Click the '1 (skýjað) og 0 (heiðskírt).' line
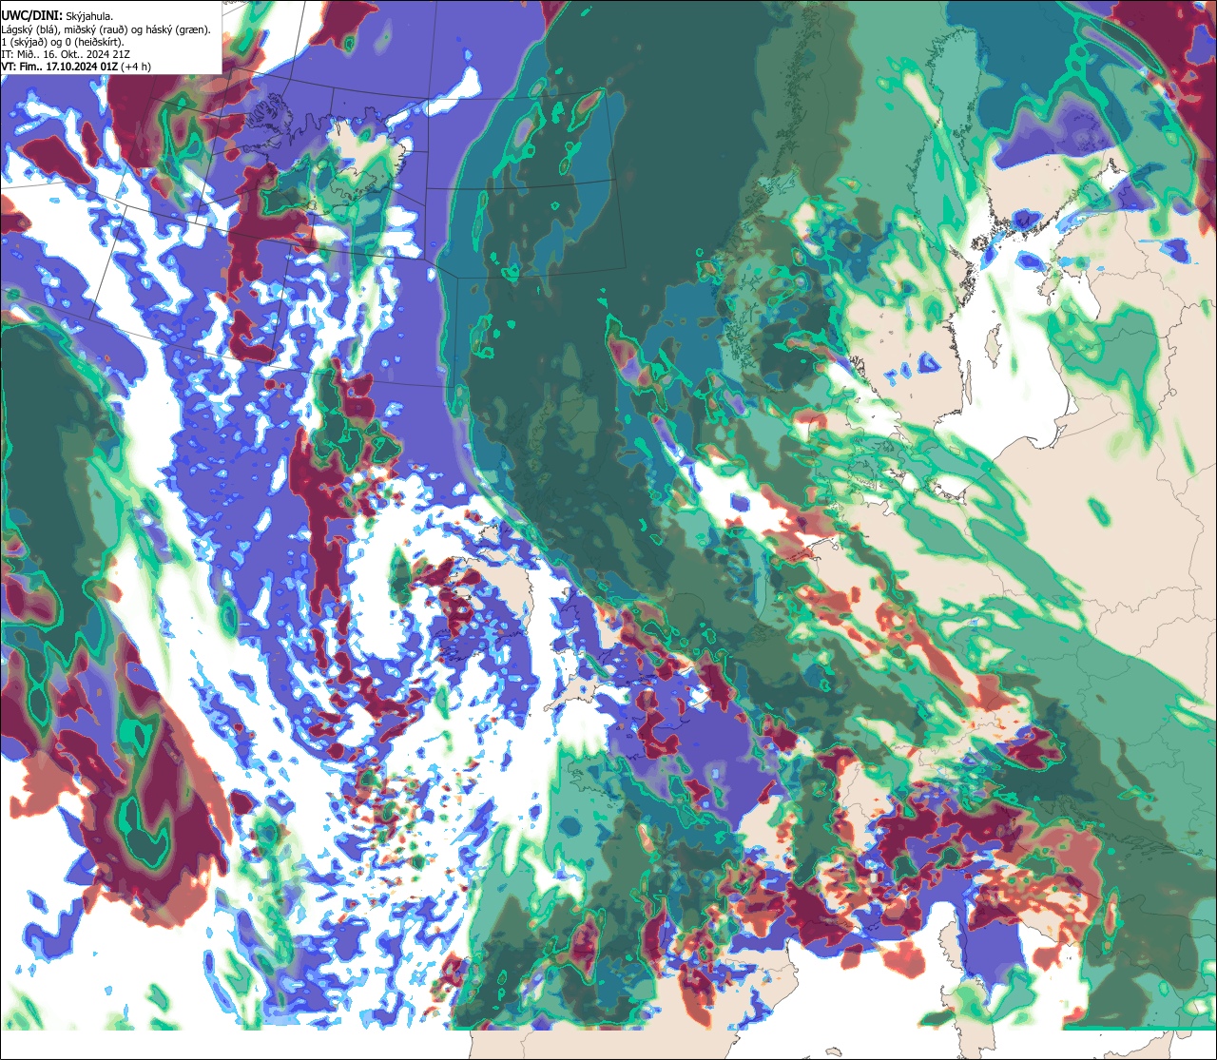This screenshot has height=1060, width=1217. (x=63, y=42)
